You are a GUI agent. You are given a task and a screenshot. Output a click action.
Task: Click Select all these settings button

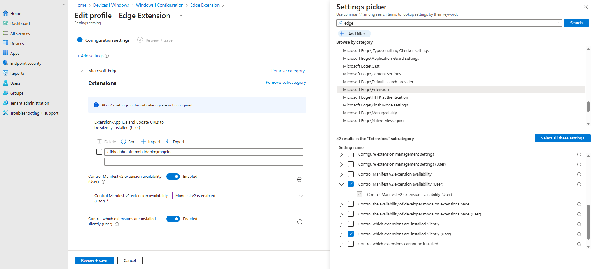pyautogui.click(x=563, y=138)
